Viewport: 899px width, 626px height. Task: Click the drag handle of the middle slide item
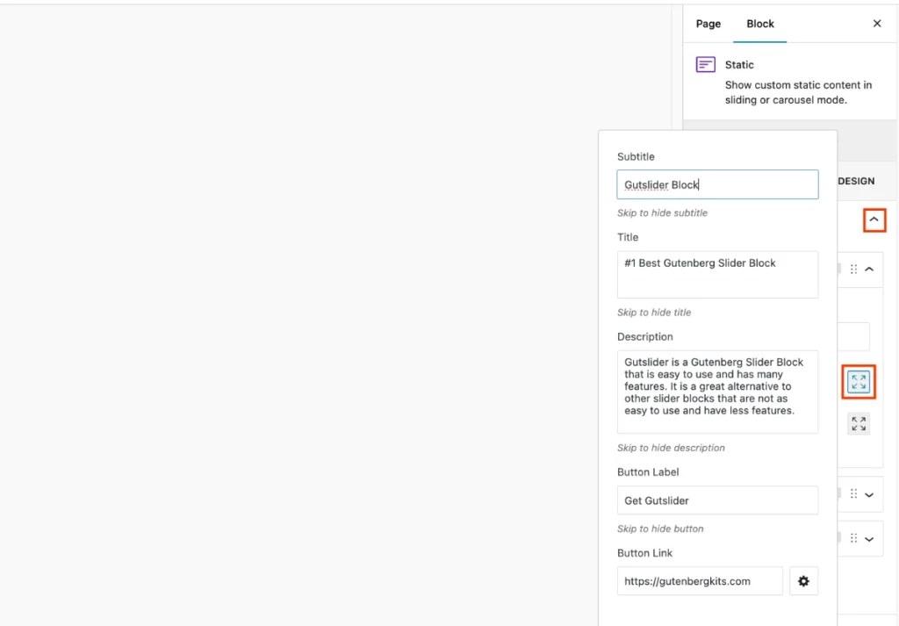[x=853, y=493]
